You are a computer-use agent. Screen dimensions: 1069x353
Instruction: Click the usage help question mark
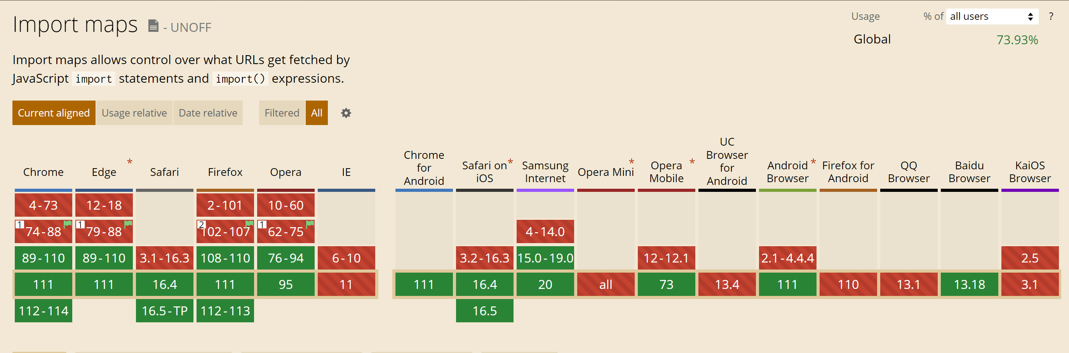(1051, 16)
